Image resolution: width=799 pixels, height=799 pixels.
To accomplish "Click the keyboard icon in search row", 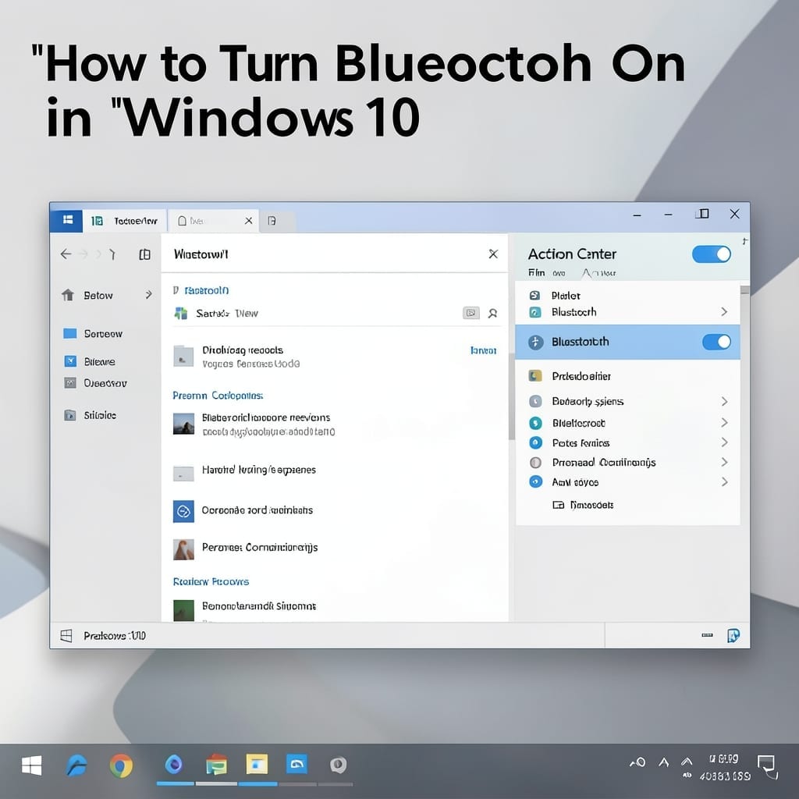I will coord(471,313).
